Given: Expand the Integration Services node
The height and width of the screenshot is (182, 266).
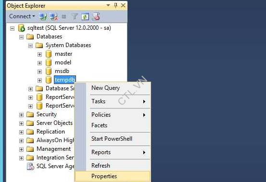Looking at the screenshot, I should tap(21, 158).
